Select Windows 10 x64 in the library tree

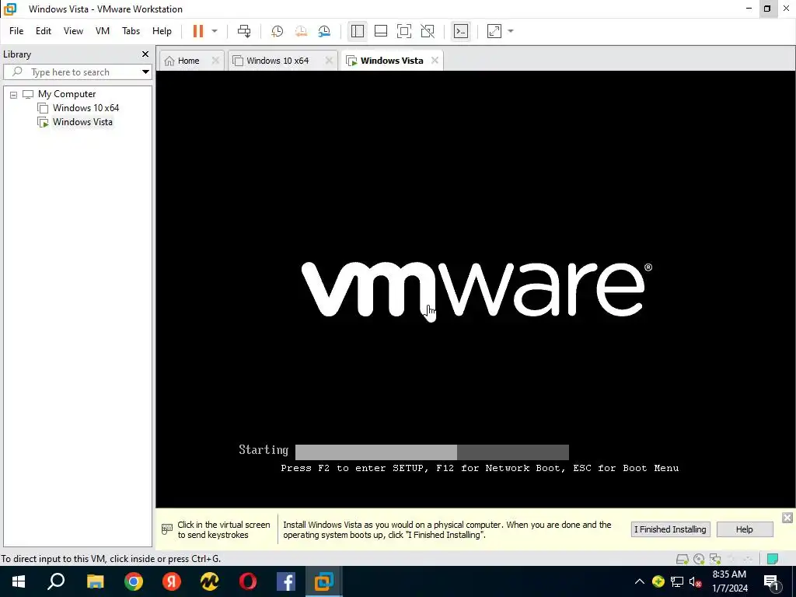86,107
